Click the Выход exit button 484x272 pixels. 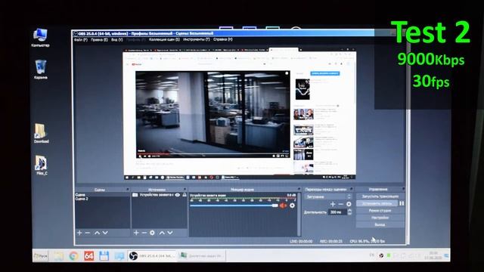(380, 225)
